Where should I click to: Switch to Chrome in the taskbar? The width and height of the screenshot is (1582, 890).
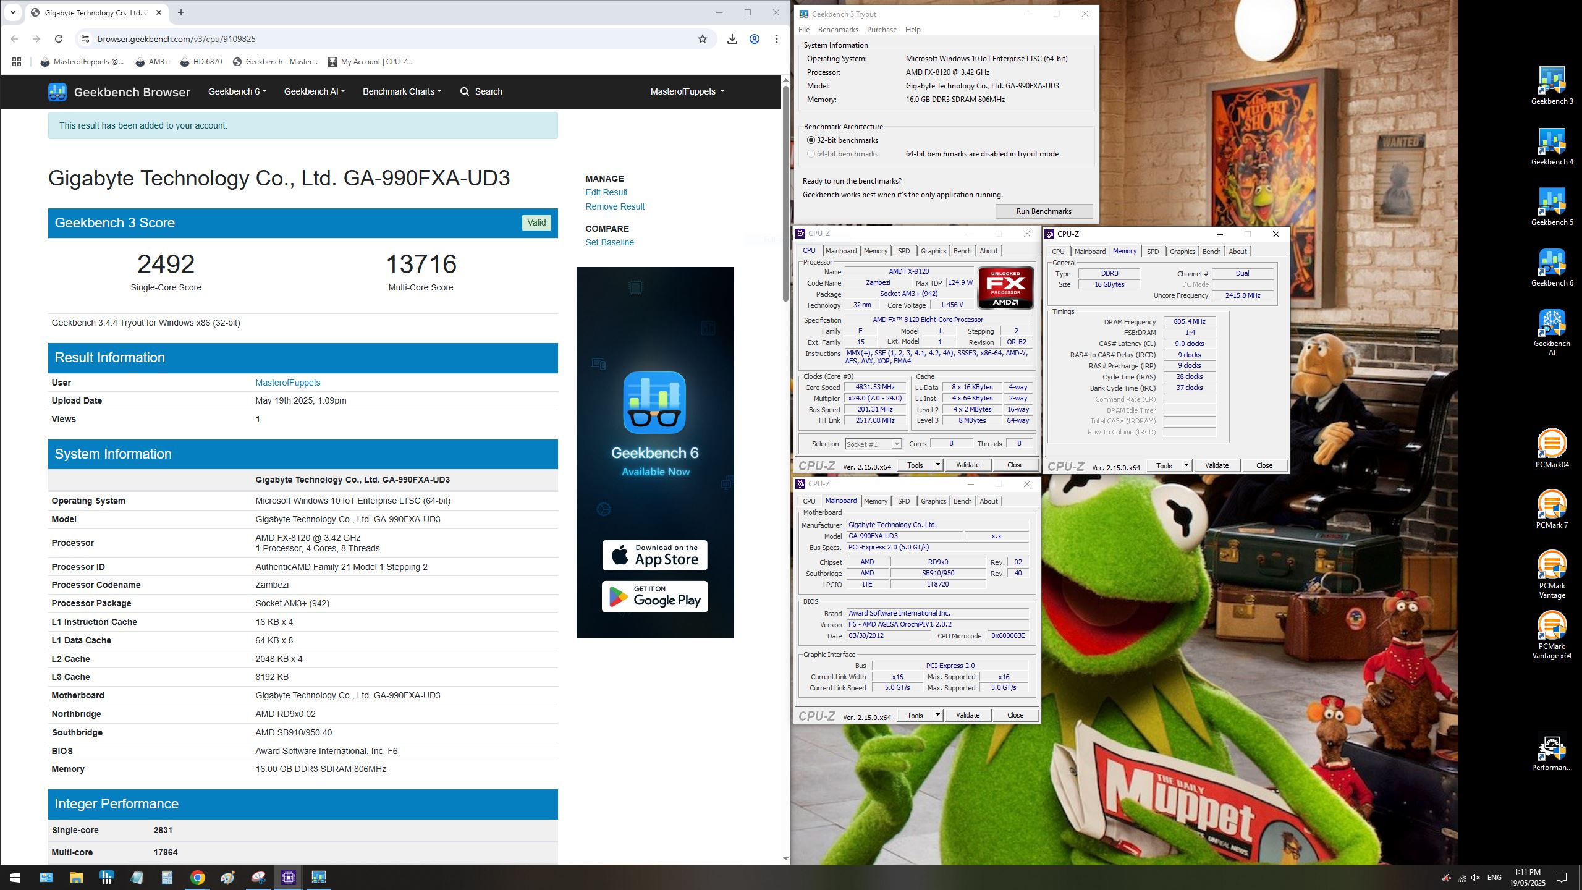[x=197, y=878]
